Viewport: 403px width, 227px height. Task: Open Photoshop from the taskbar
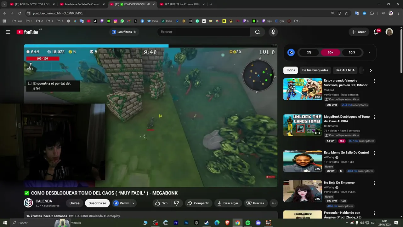[186, 223]
